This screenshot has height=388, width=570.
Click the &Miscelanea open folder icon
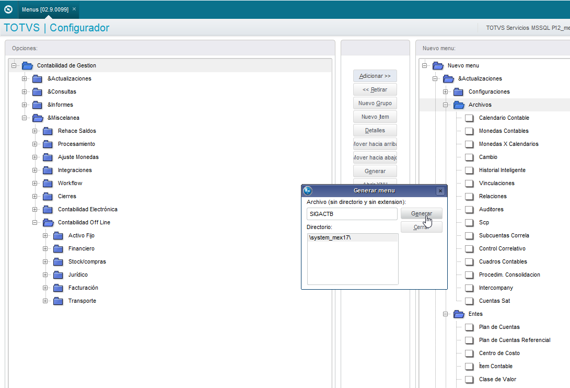(38, 118)
